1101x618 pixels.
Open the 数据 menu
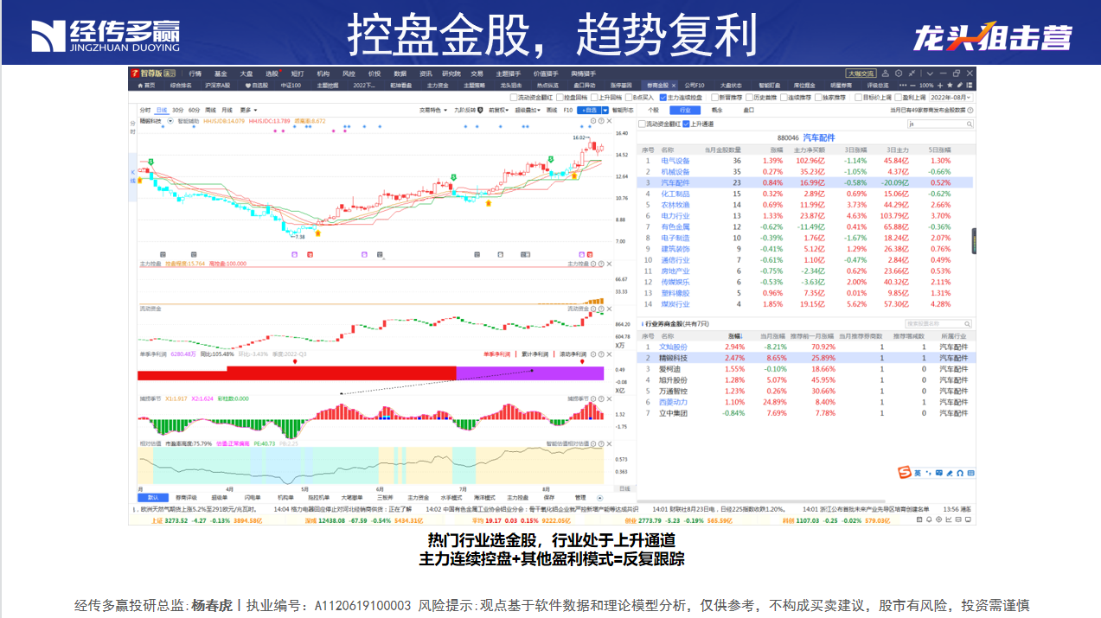point(400,73)
